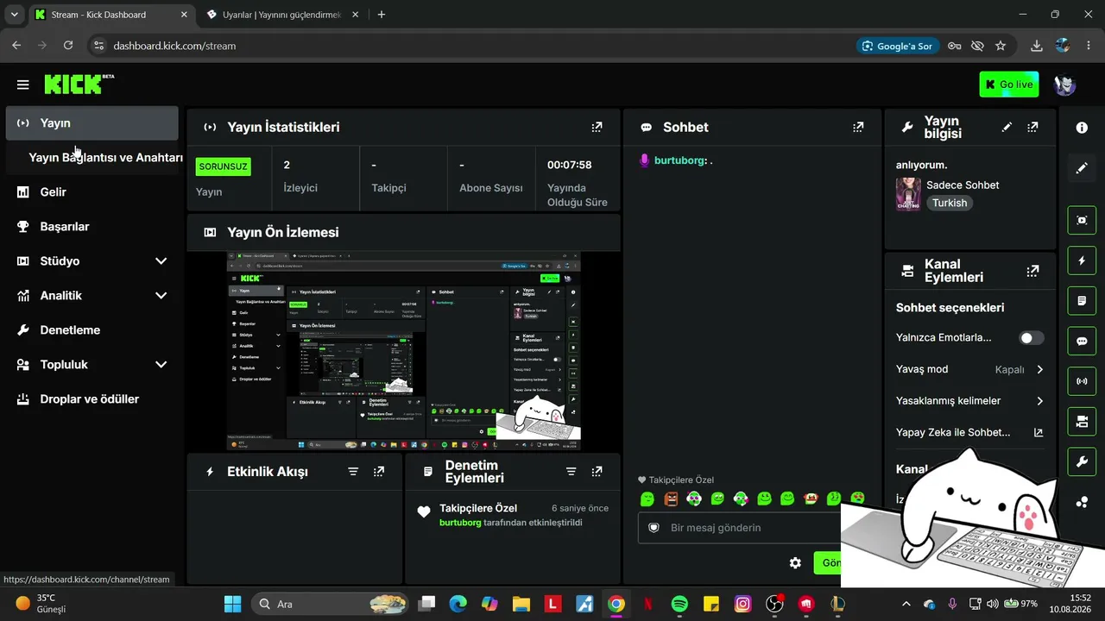Click burtuborg username in chat
Viewport: 1105px width, 621px height.
pyautogui.click(x=679, y=160)
